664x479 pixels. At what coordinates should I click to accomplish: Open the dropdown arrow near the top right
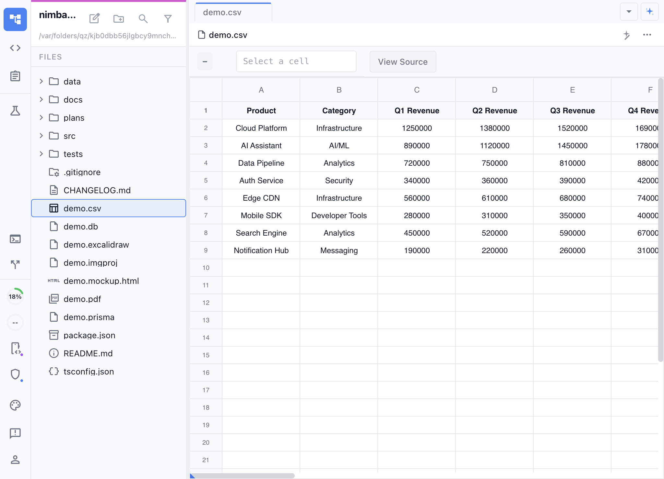tap(628, 11)
